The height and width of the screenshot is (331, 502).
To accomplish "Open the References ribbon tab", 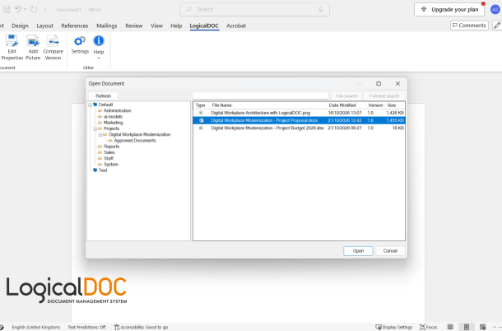I will click(75, 26).
